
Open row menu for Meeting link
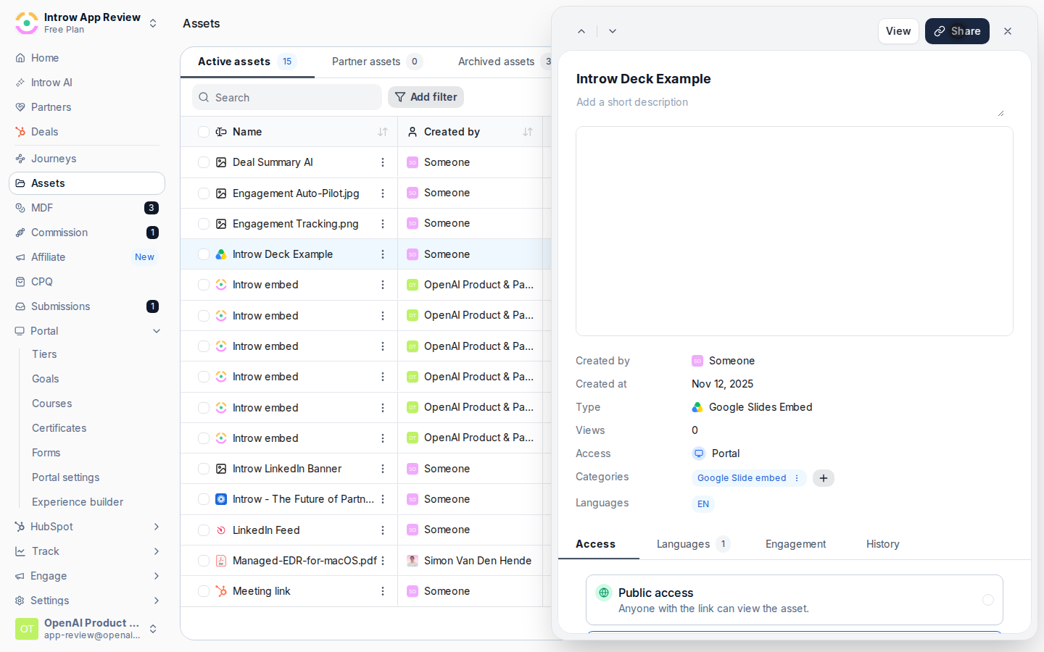(383, 591)
